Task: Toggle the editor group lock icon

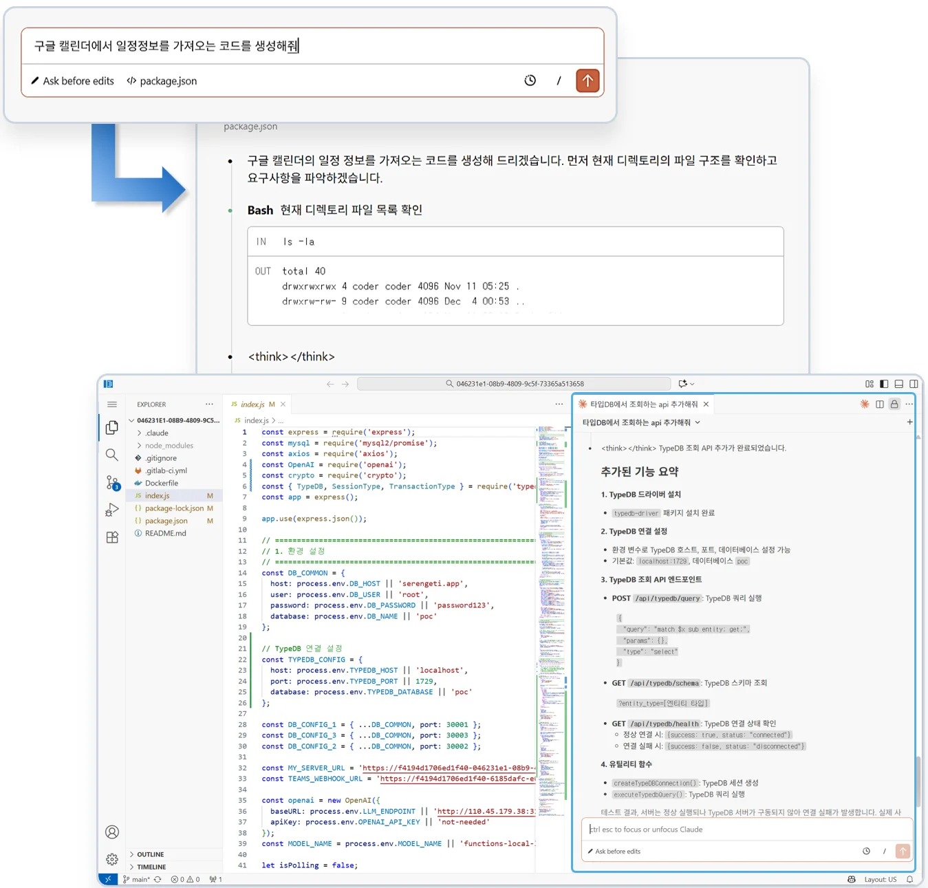Action: coord(894,404)
